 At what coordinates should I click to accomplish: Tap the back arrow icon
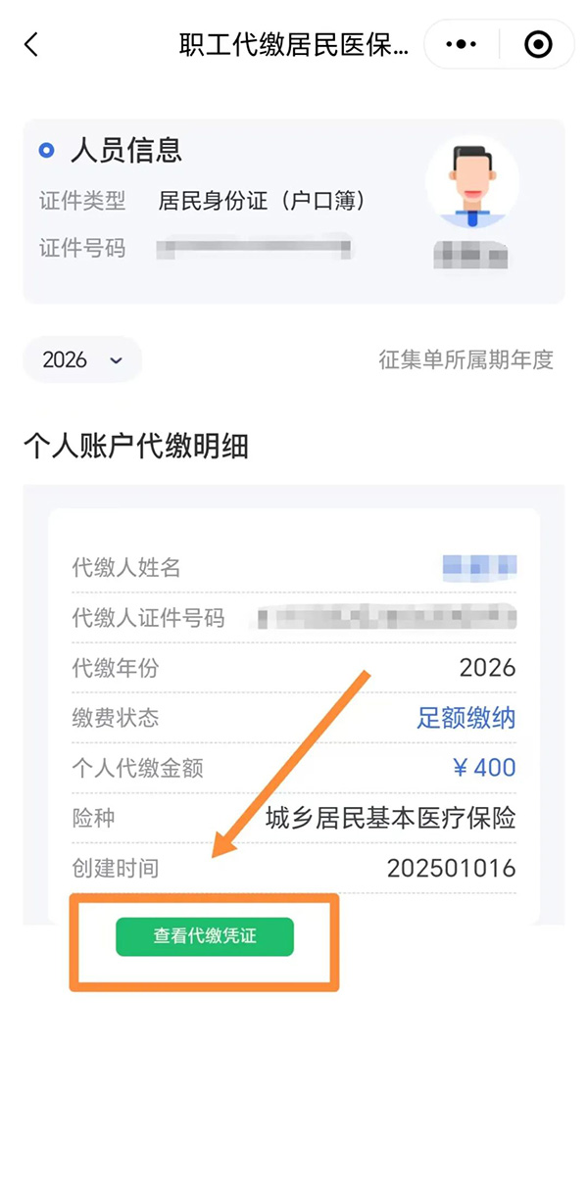point(31,44)
